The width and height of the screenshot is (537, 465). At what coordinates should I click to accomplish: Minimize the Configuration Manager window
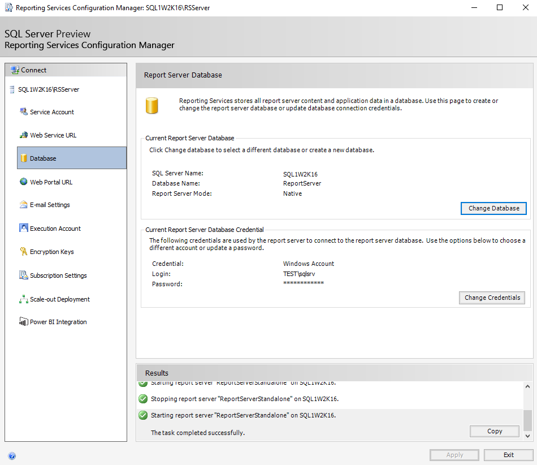[x=474, y=7]
